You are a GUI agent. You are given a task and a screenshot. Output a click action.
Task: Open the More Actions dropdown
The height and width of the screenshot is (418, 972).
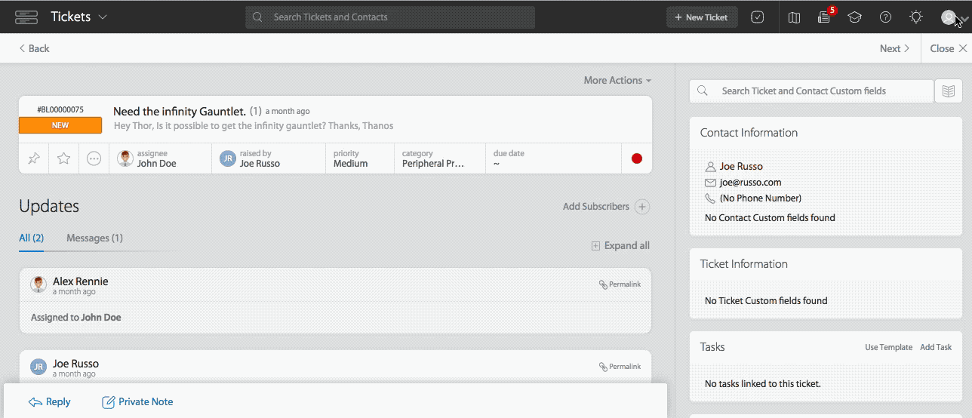(x=617, y=81)
